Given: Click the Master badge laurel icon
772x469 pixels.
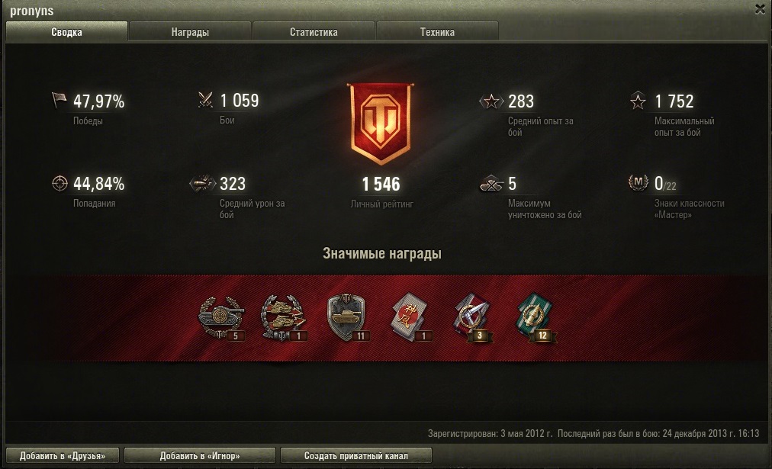Looking at the screenshot, I should point(638,182).
